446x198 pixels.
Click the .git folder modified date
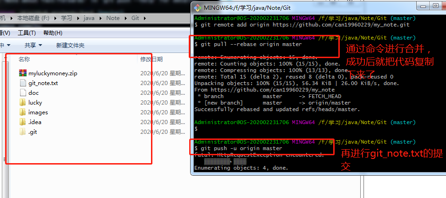[x=163, y=132]
